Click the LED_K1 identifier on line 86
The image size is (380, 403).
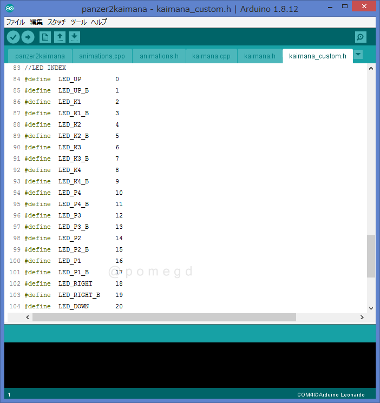(x=70, y=102)
